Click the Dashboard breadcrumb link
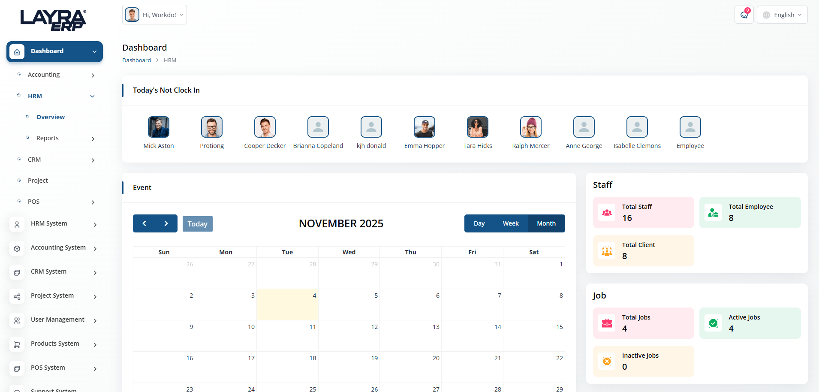 click(136, 60)
